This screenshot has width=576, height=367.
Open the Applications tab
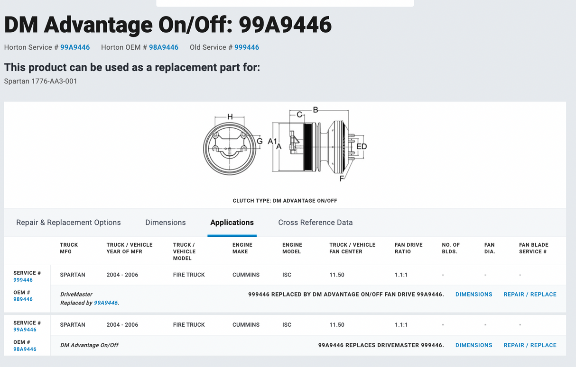point(232,223)
